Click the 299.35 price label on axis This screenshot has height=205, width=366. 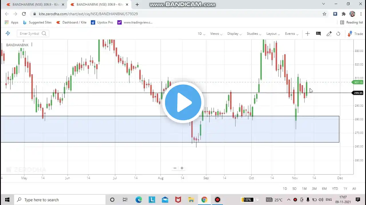[358, 93]
